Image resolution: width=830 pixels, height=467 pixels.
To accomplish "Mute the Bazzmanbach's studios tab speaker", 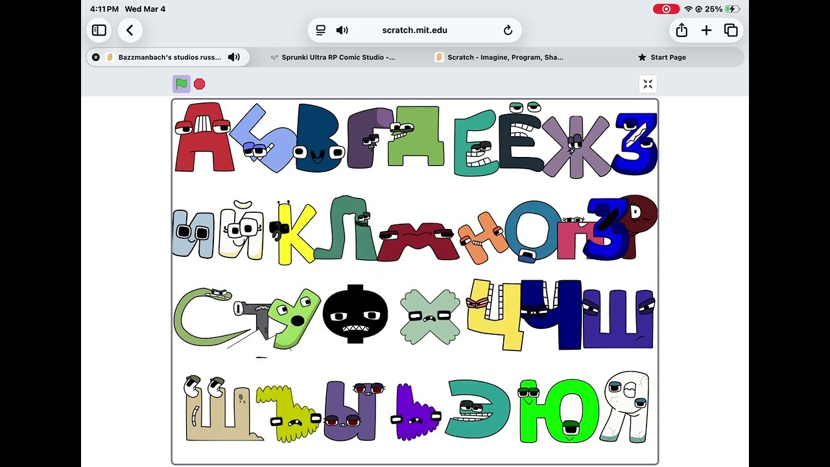I will [234, 57].
